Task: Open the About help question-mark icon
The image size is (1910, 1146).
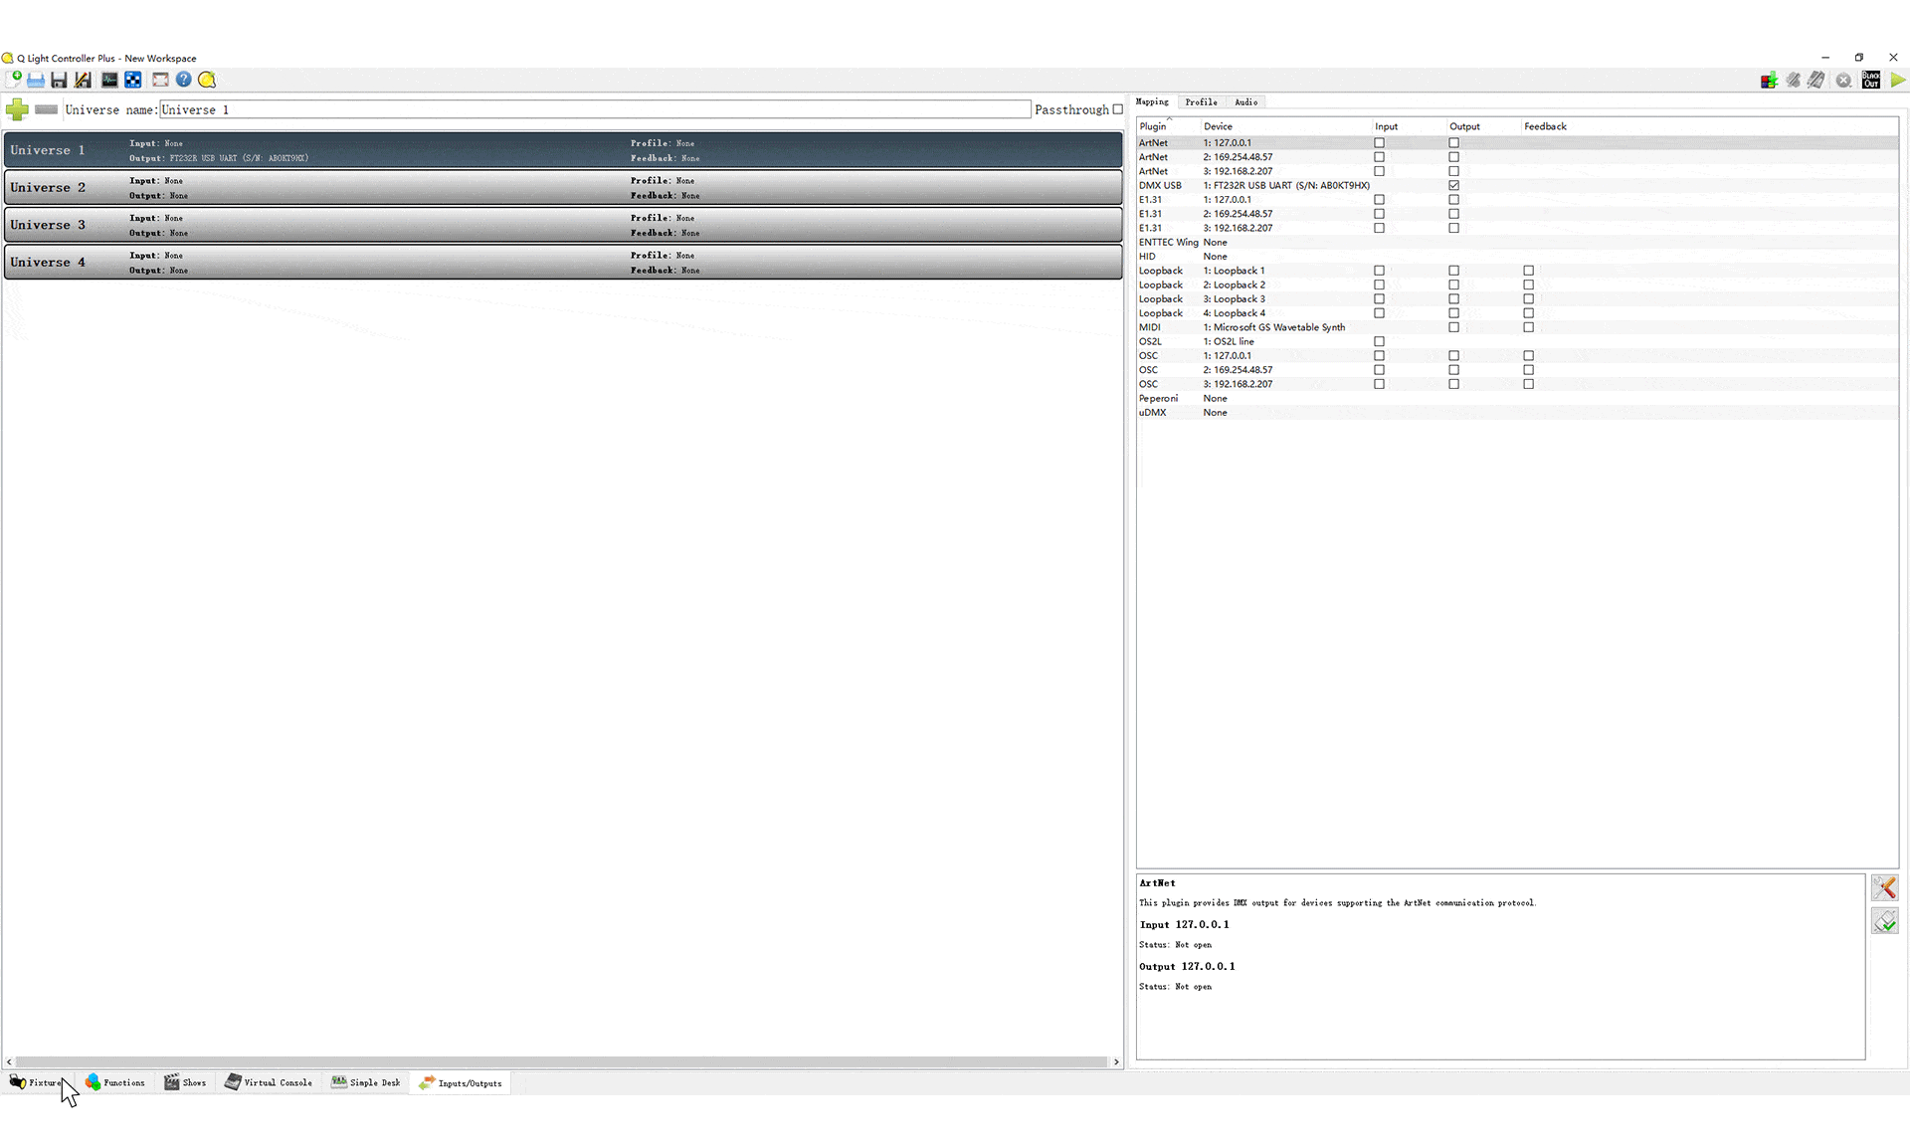Action: 184,80
